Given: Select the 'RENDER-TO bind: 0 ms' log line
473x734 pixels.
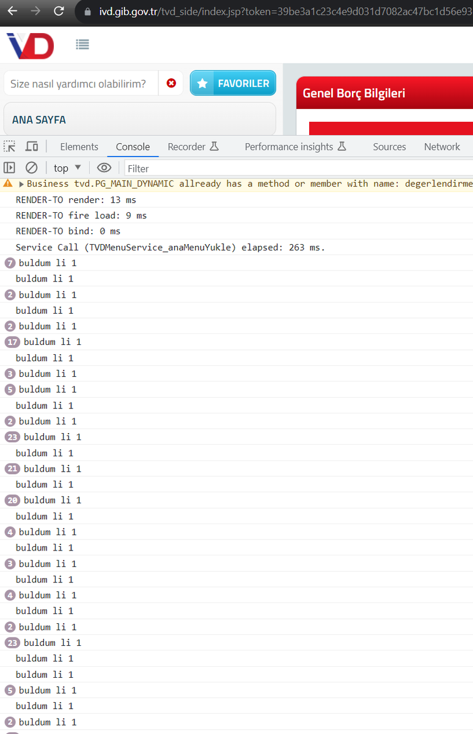Looking at the screenshot, I should 68,231.
